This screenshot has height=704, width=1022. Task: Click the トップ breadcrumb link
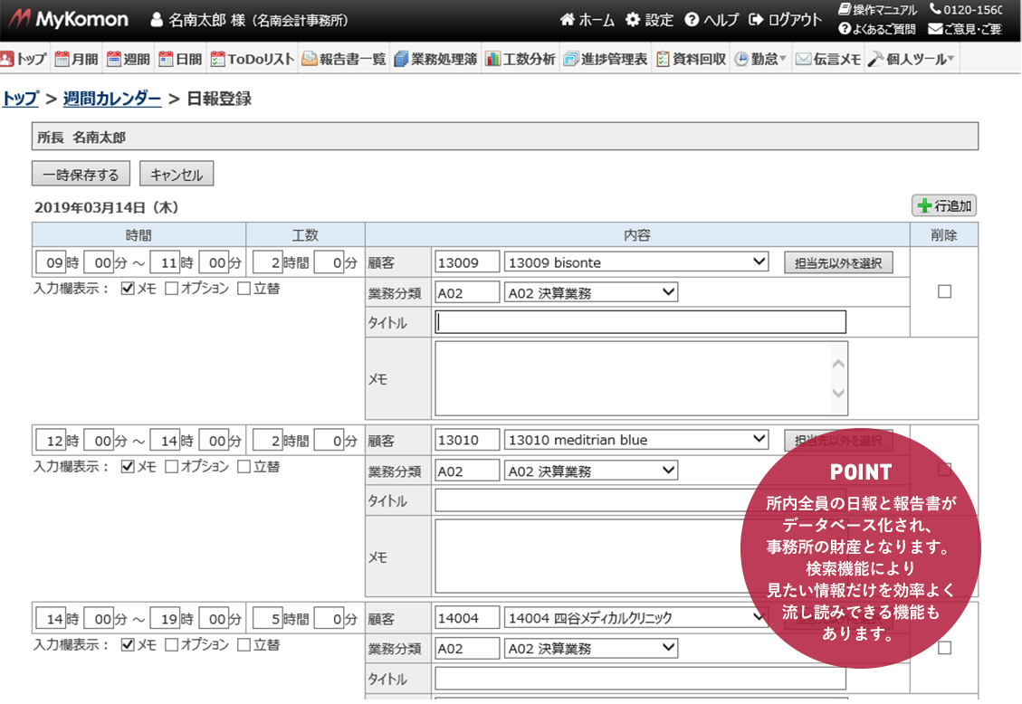pos(21,99)
